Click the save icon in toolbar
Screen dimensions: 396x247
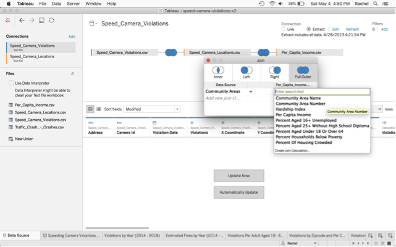[41, 20]
